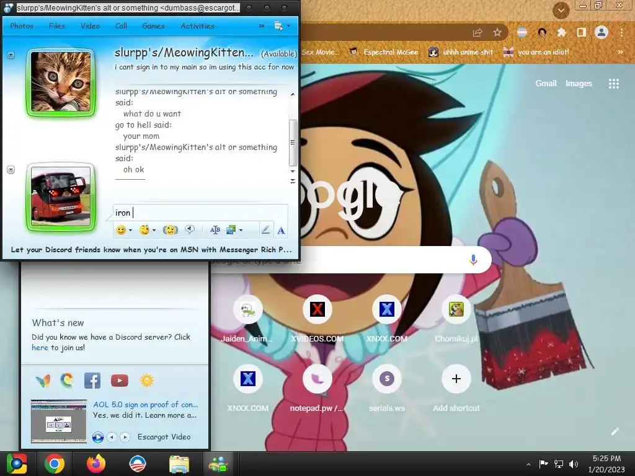This screenshot has width=635, height=476.
Task: Send a nudge with the shaking face icon
Action: pos(170,230)
